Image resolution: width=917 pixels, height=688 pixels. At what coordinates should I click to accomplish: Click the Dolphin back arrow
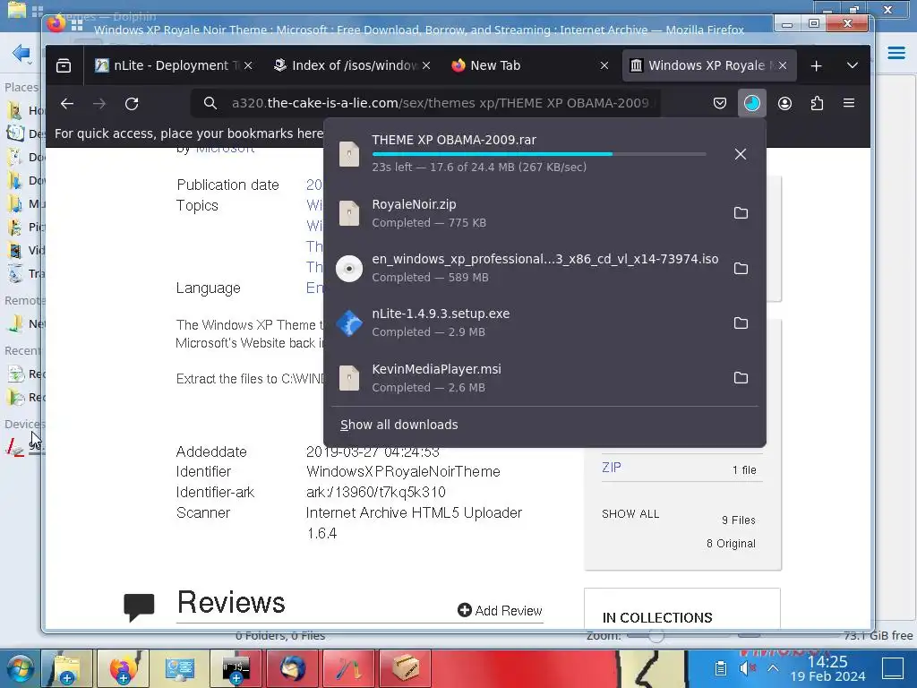click(21, 53)
